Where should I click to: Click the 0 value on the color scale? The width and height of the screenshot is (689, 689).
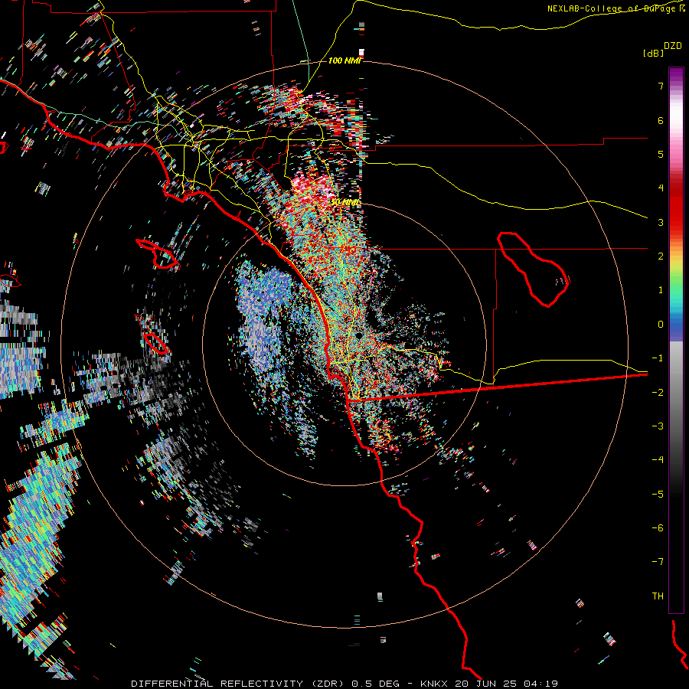661,325
